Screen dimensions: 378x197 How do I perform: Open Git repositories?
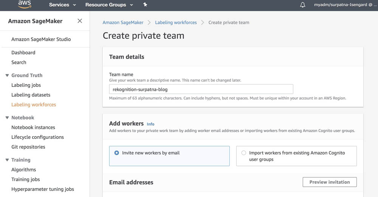click(28, 147)
